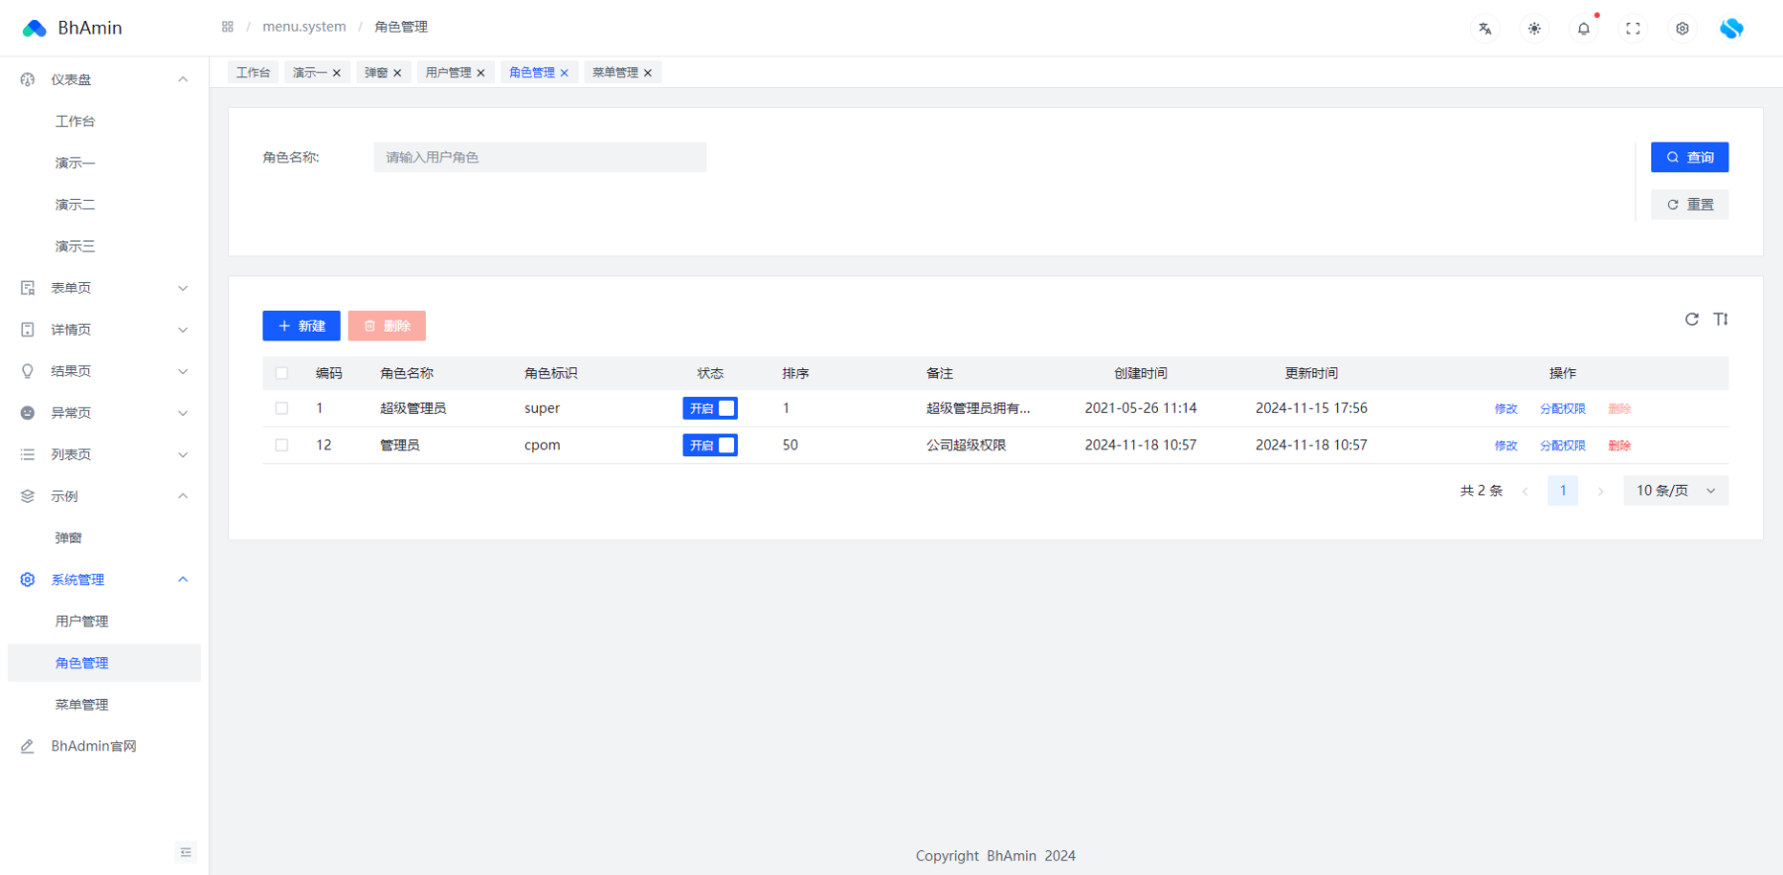Close the 菜单管理 tab
The width and height of the screenshot is (1783, 875).
pos(648,72)
